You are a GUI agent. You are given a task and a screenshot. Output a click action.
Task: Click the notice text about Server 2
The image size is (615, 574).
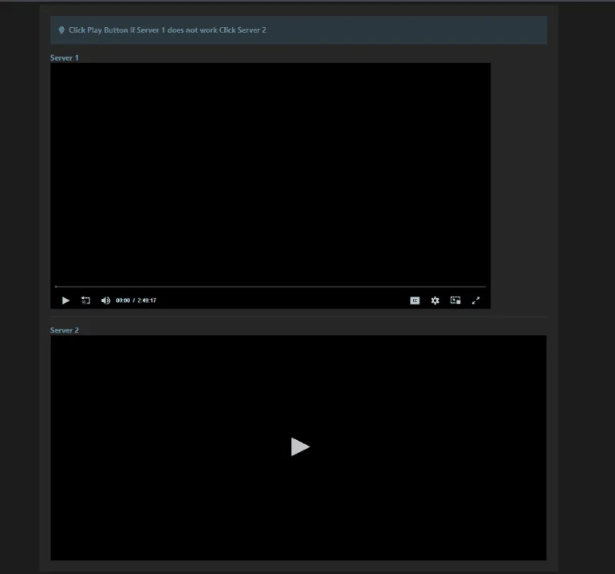168,29
